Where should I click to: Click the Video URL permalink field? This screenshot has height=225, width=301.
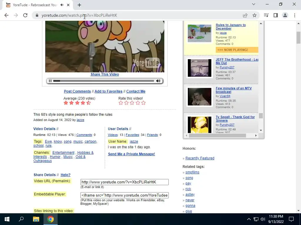125,182
